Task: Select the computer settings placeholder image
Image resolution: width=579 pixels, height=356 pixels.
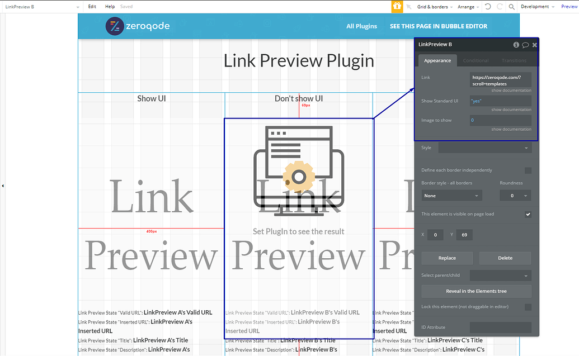Action: point(298,170)
